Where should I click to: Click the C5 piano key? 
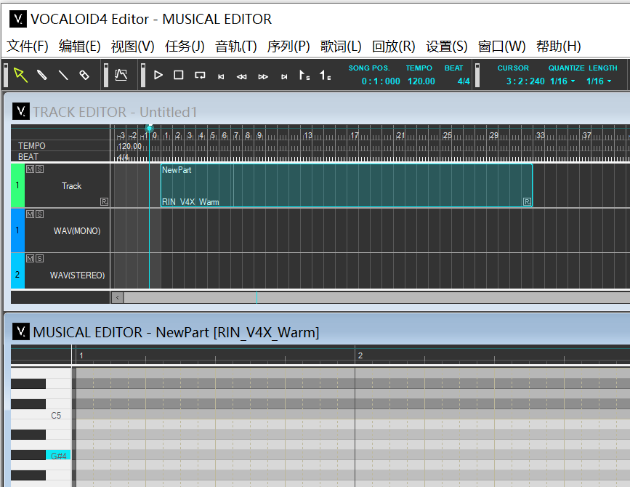pos(41,416)
